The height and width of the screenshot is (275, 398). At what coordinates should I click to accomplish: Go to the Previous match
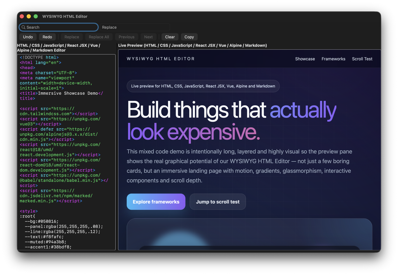pyautogui.click(x=126, y=37)
